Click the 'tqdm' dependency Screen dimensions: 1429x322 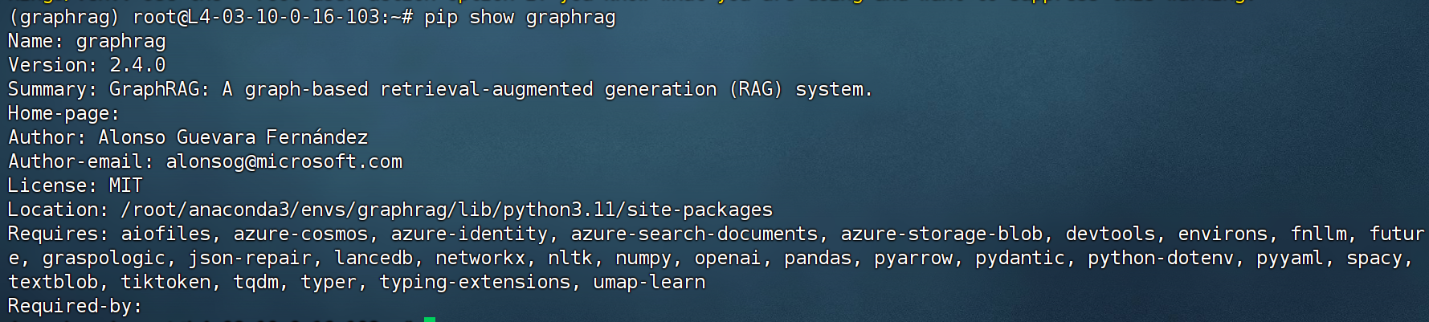pyautogui.click(x=255, y=282)
